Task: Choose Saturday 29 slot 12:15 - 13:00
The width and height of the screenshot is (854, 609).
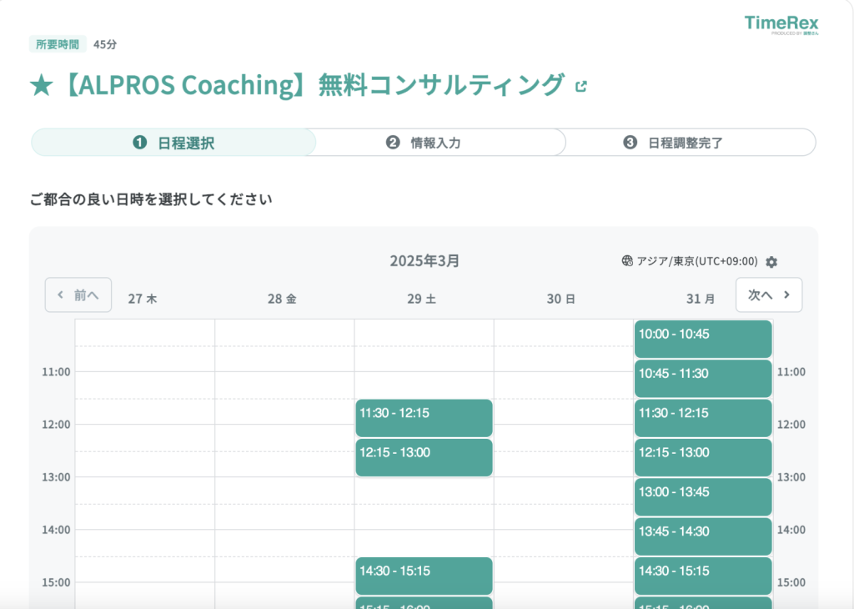Action: [x=424, y=457]
